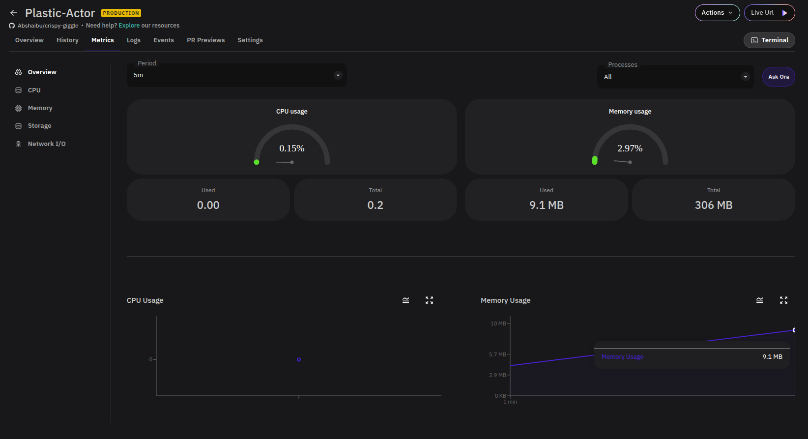Go to the PR Previews tab

coord(206,40)
